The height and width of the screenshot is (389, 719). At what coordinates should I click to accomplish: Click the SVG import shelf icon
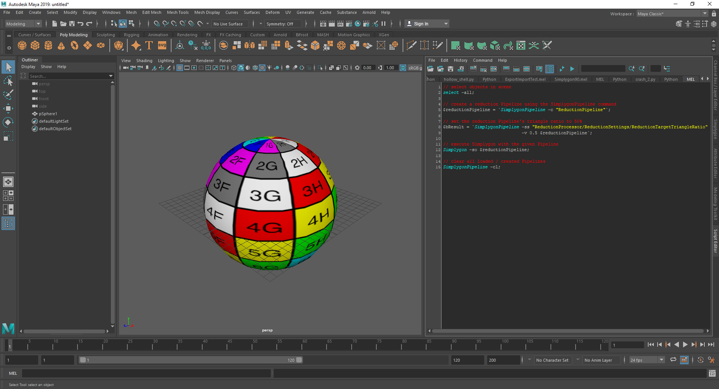click(x=162, y=46)
